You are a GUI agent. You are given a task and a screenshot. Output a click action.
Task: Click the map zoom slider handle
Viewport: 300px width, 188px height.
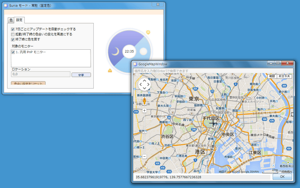tap(144, 132)
